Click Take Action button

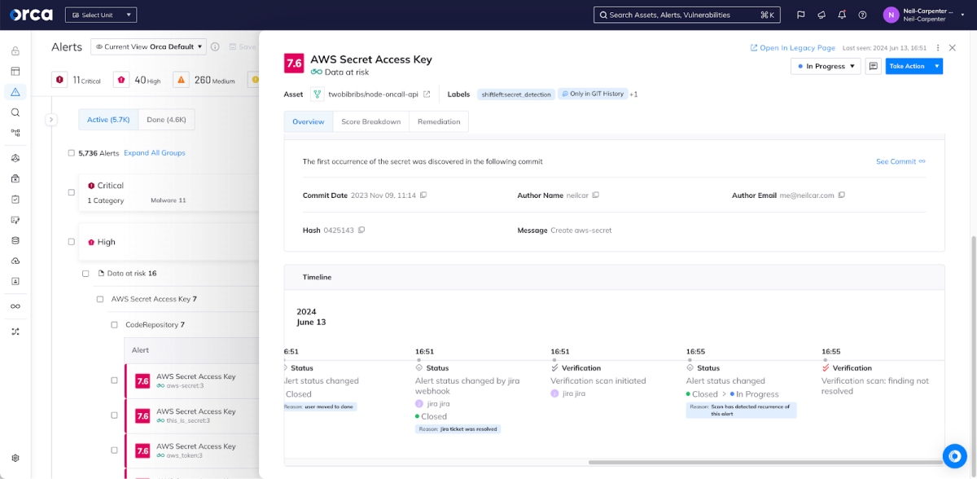908,66
